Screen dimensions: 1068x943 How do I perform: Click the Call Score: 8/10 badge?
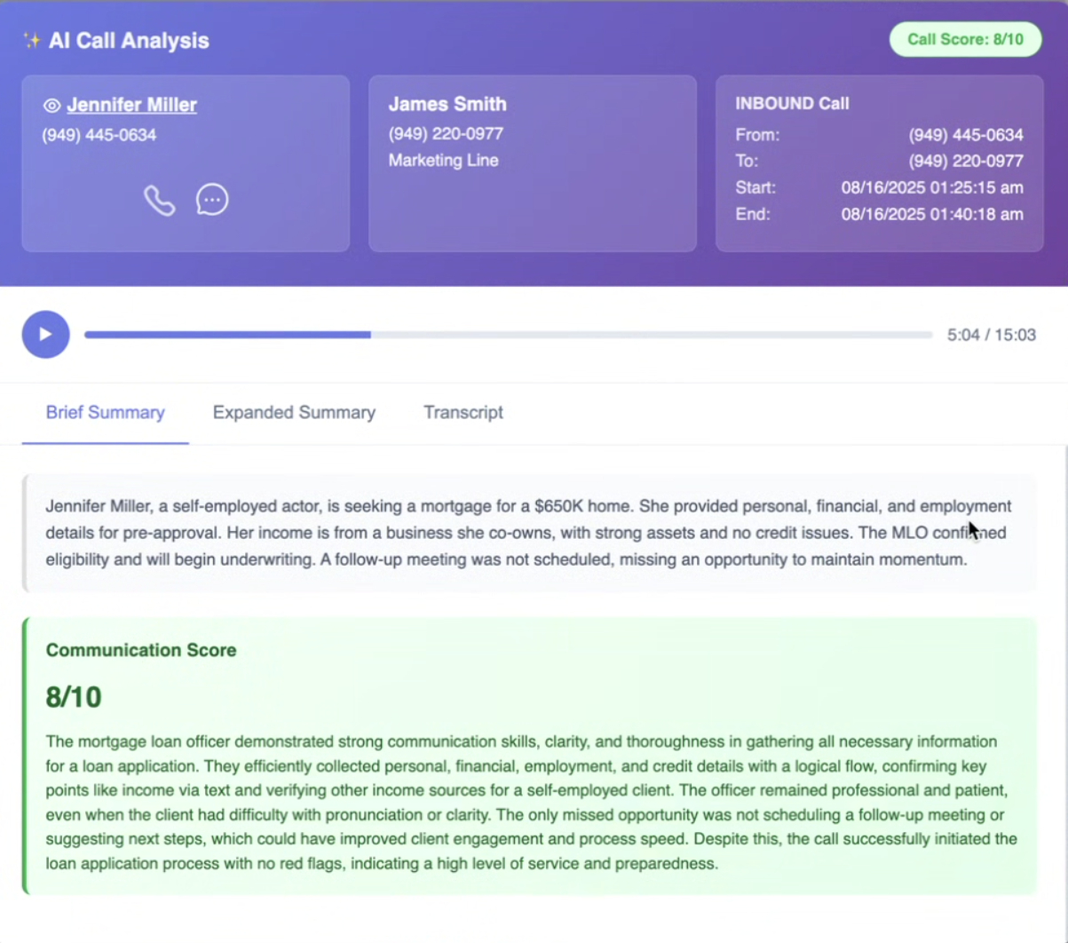(x=965, y=40)
